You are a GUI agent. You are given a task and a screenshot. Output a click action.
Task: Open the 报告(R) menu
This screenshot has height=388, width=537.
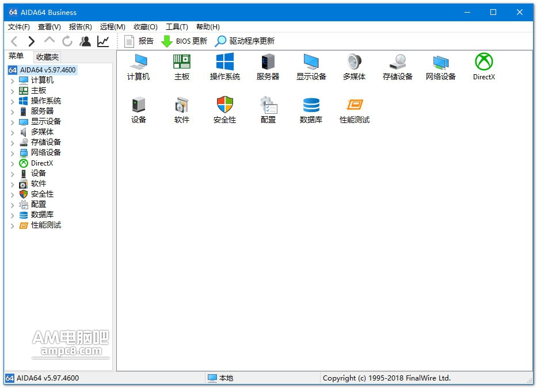pyautogui.click(x=81, y=26)
